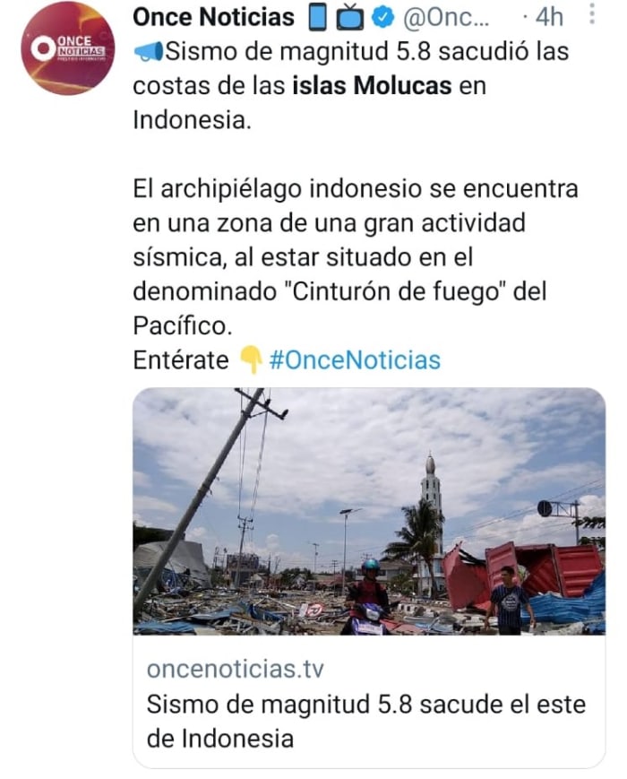Click the blue verified badge icon

[382, 18]
